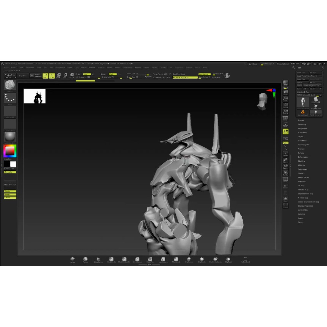Toggle Local transformation mode

(285, 132)
